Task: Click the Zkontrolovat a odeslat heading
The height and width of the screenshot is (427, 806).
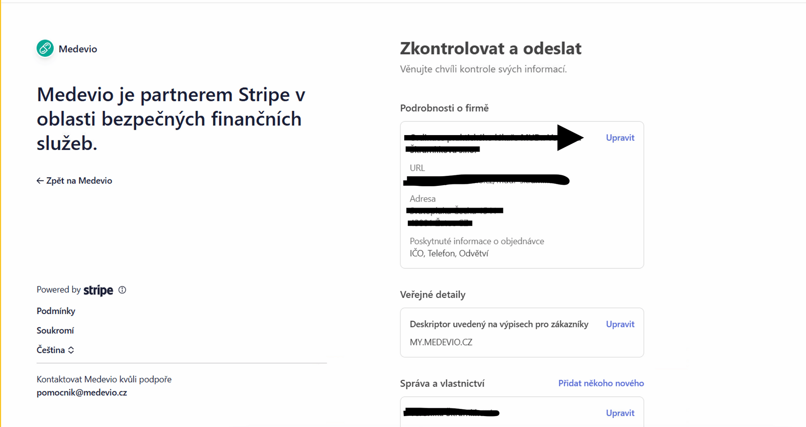Action: coord(490,48)
